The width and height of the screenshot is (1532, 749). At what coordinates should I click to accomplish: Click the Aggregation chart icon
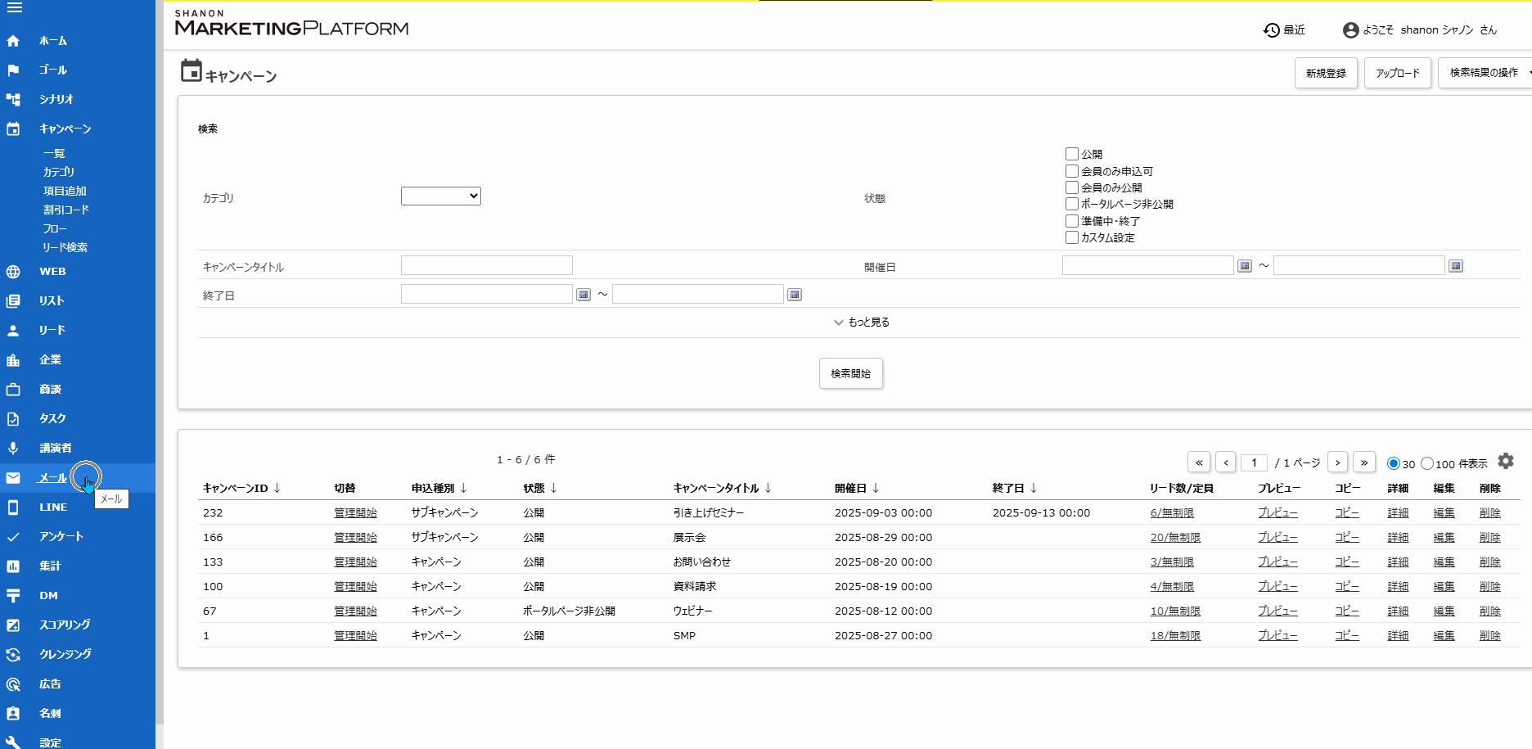click(13, 566)
